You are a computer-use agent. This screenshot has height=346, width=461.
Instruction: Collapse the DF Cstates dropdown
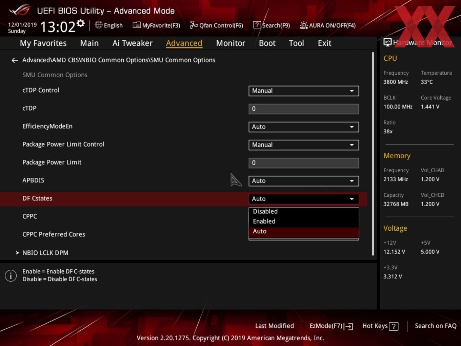(x=304, y=199)
